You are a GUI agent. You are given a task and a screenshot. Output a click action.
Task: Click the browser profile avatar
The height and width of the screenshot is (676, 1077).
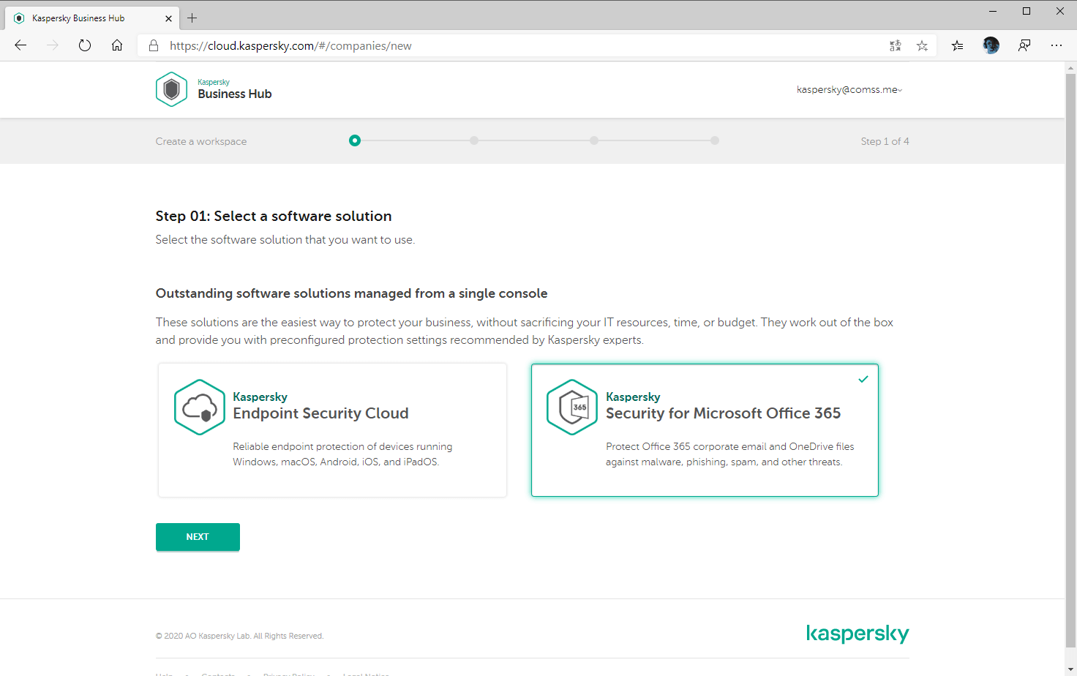click(x=990, y=45)
